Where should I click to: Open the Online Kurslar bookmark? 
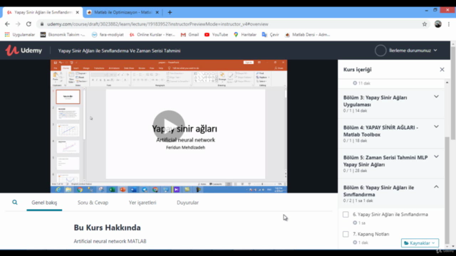[x=152, y=35]
